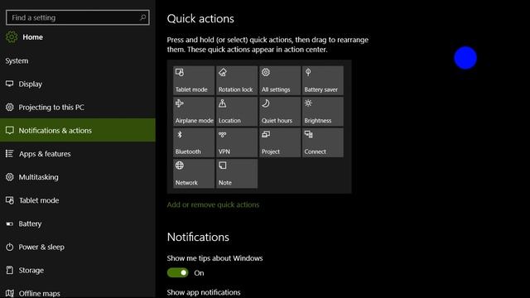Open Storage settings page

coord(77,271)
